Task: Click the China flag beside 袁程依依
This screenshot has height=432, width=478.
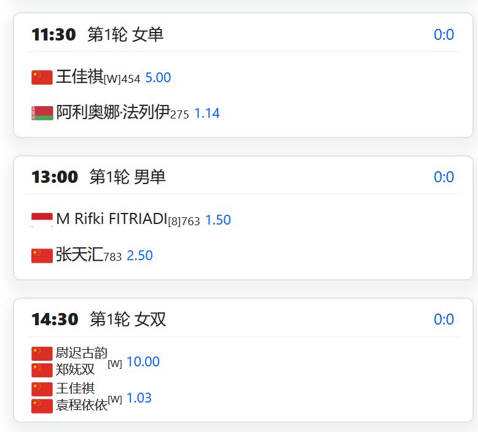Action: [x=42, y=406]
